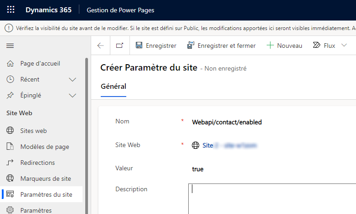Click the Nom field label
356x214 pixels.
pyautogui.click(x=122, y=121)
